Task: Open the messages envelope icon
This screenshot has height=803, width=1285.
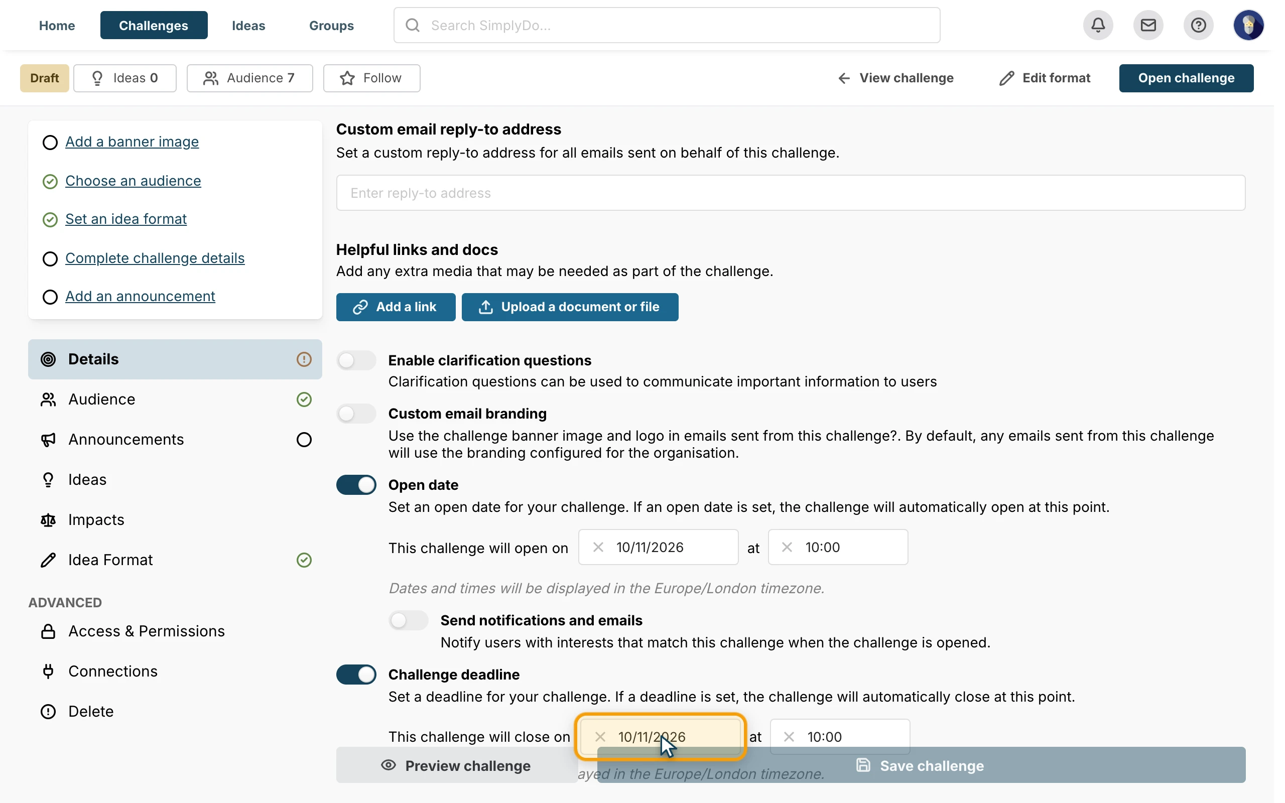Action: [x=1148, y=25]
